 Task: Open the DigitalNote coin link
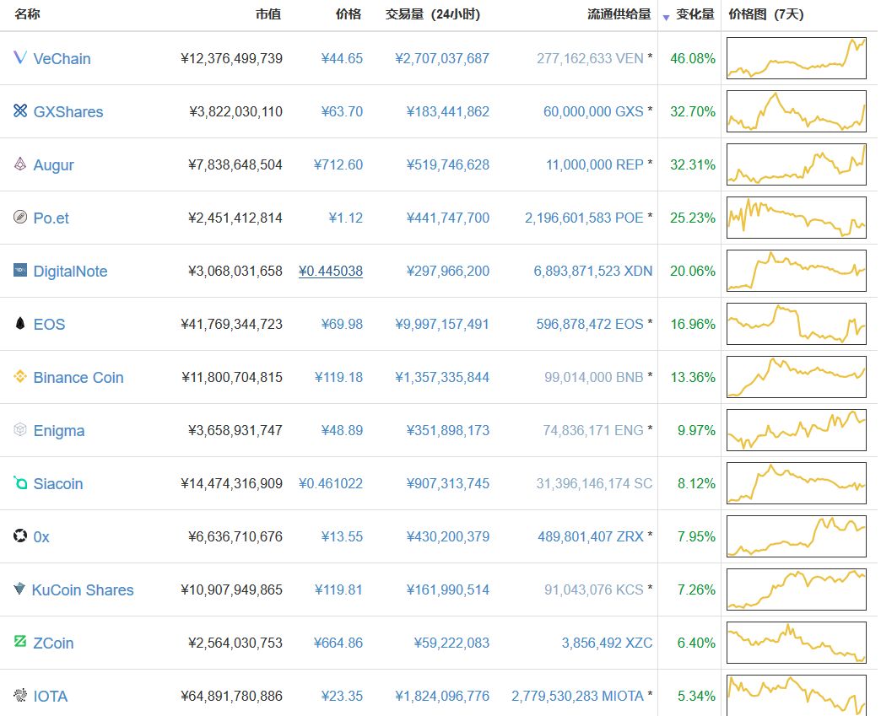[70, 272]
